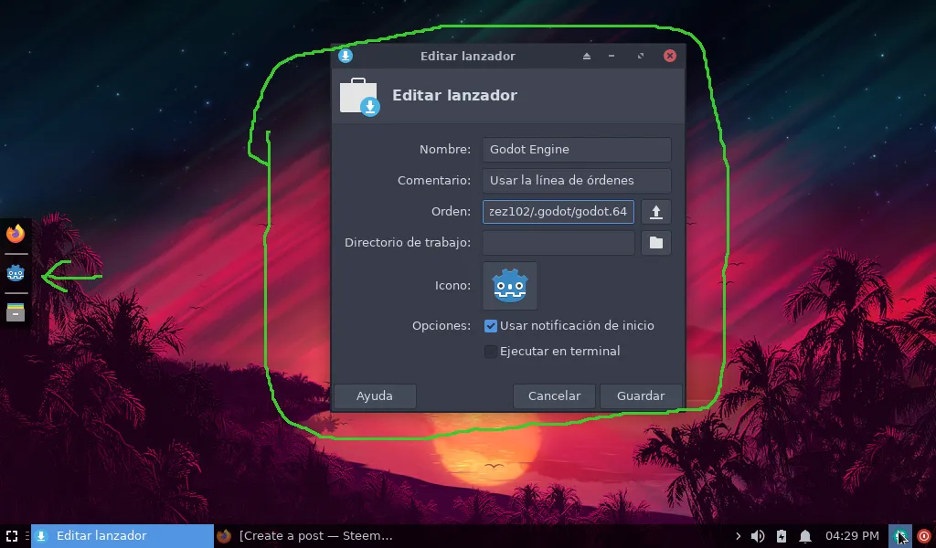Roll up window using the eject-shaped button
Viewport: 936px width, 548px height.
[x=587, y=56]
